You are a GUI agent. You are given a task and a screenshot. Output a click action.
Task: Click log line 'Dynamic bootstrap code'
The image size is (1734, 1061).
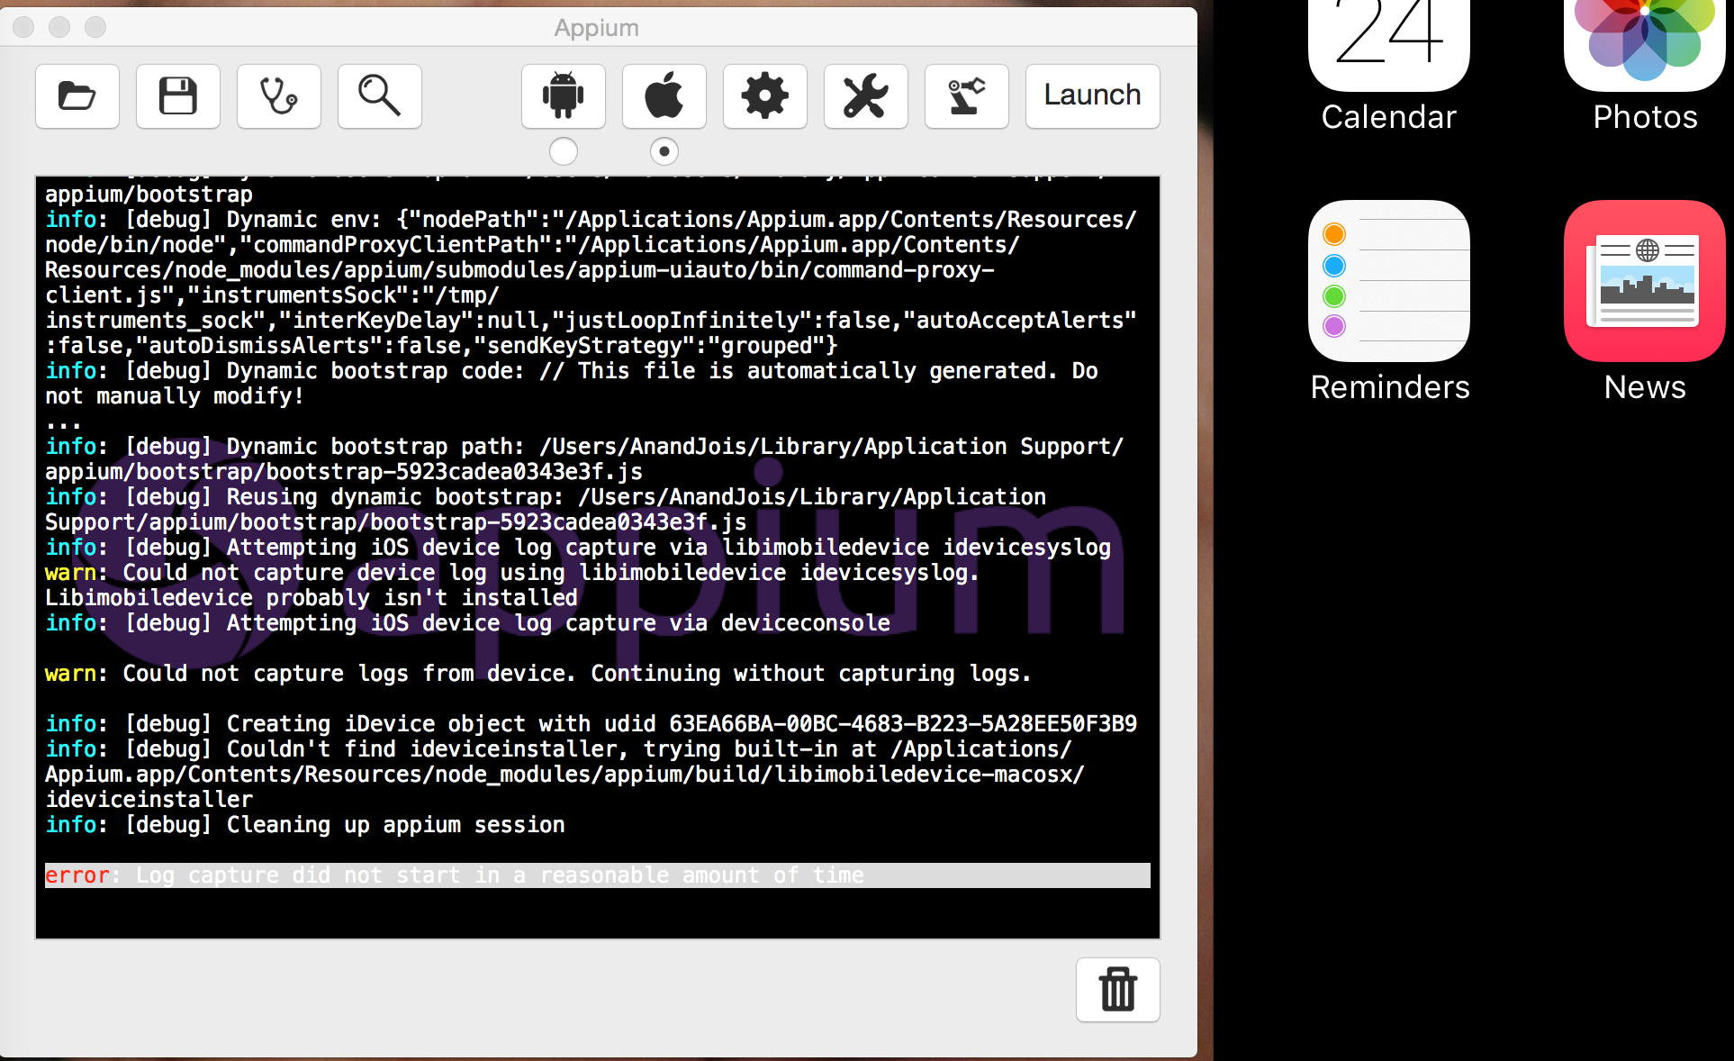click(x=572, y=384)
